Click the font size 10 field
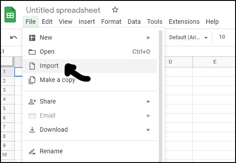Image resolution: width=236 pixels, height=163 pixels. pyautogui.click(x=222, y=37)
